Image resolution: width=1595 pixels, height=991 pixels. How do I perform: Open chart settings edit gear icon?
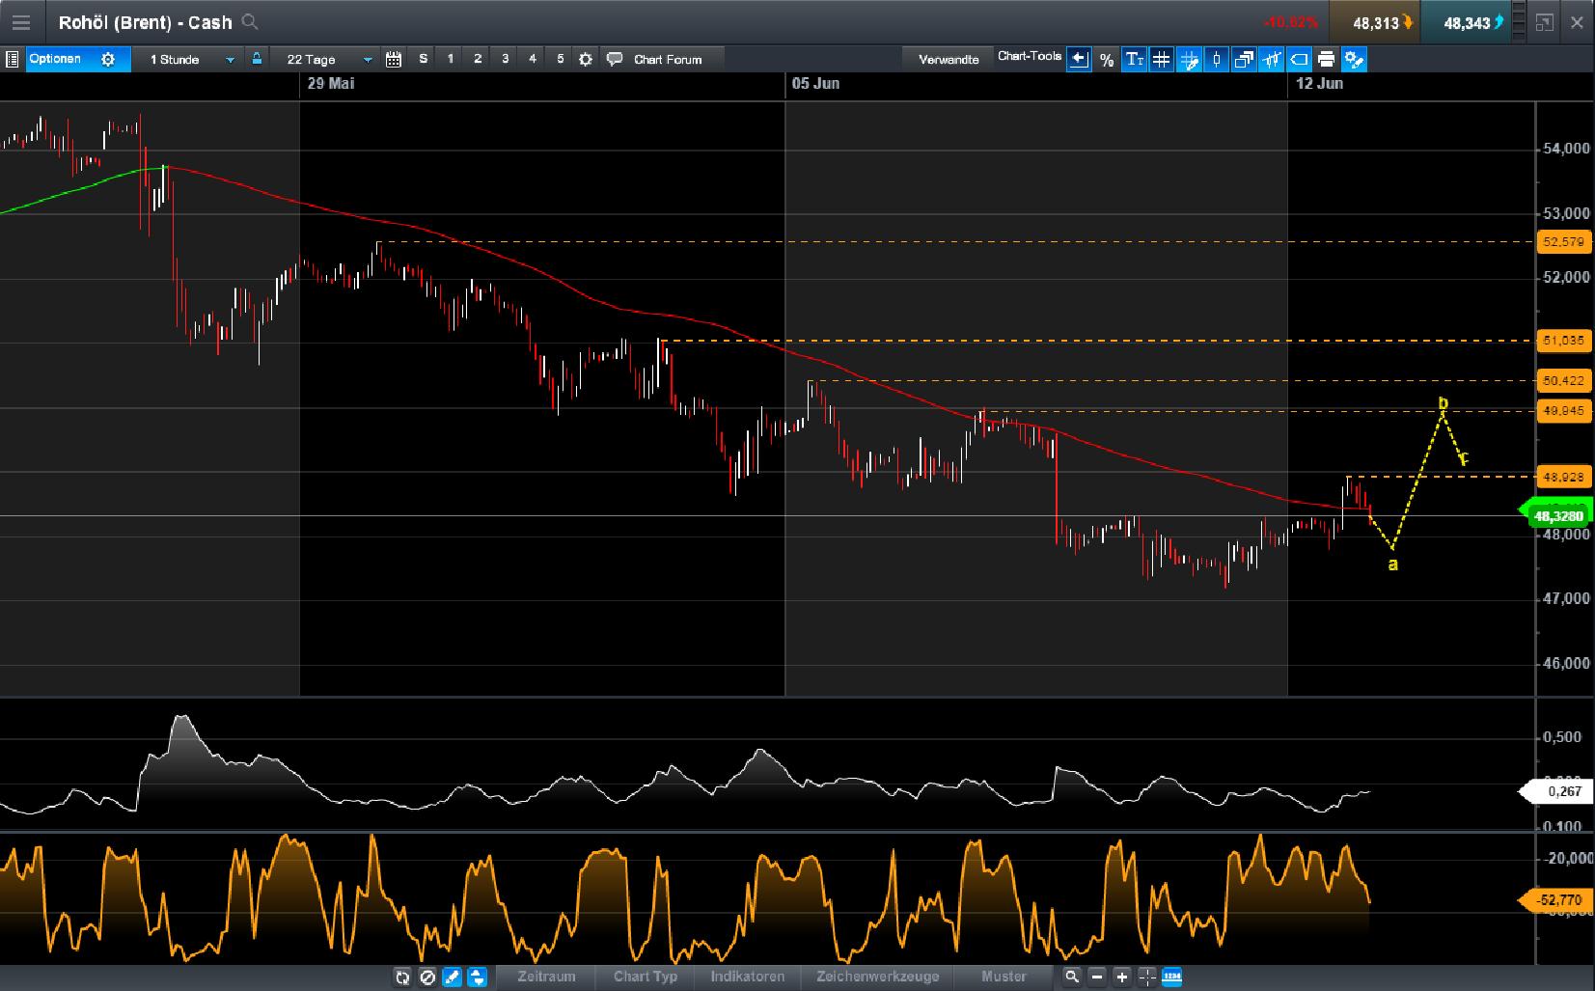(1354, 60)
